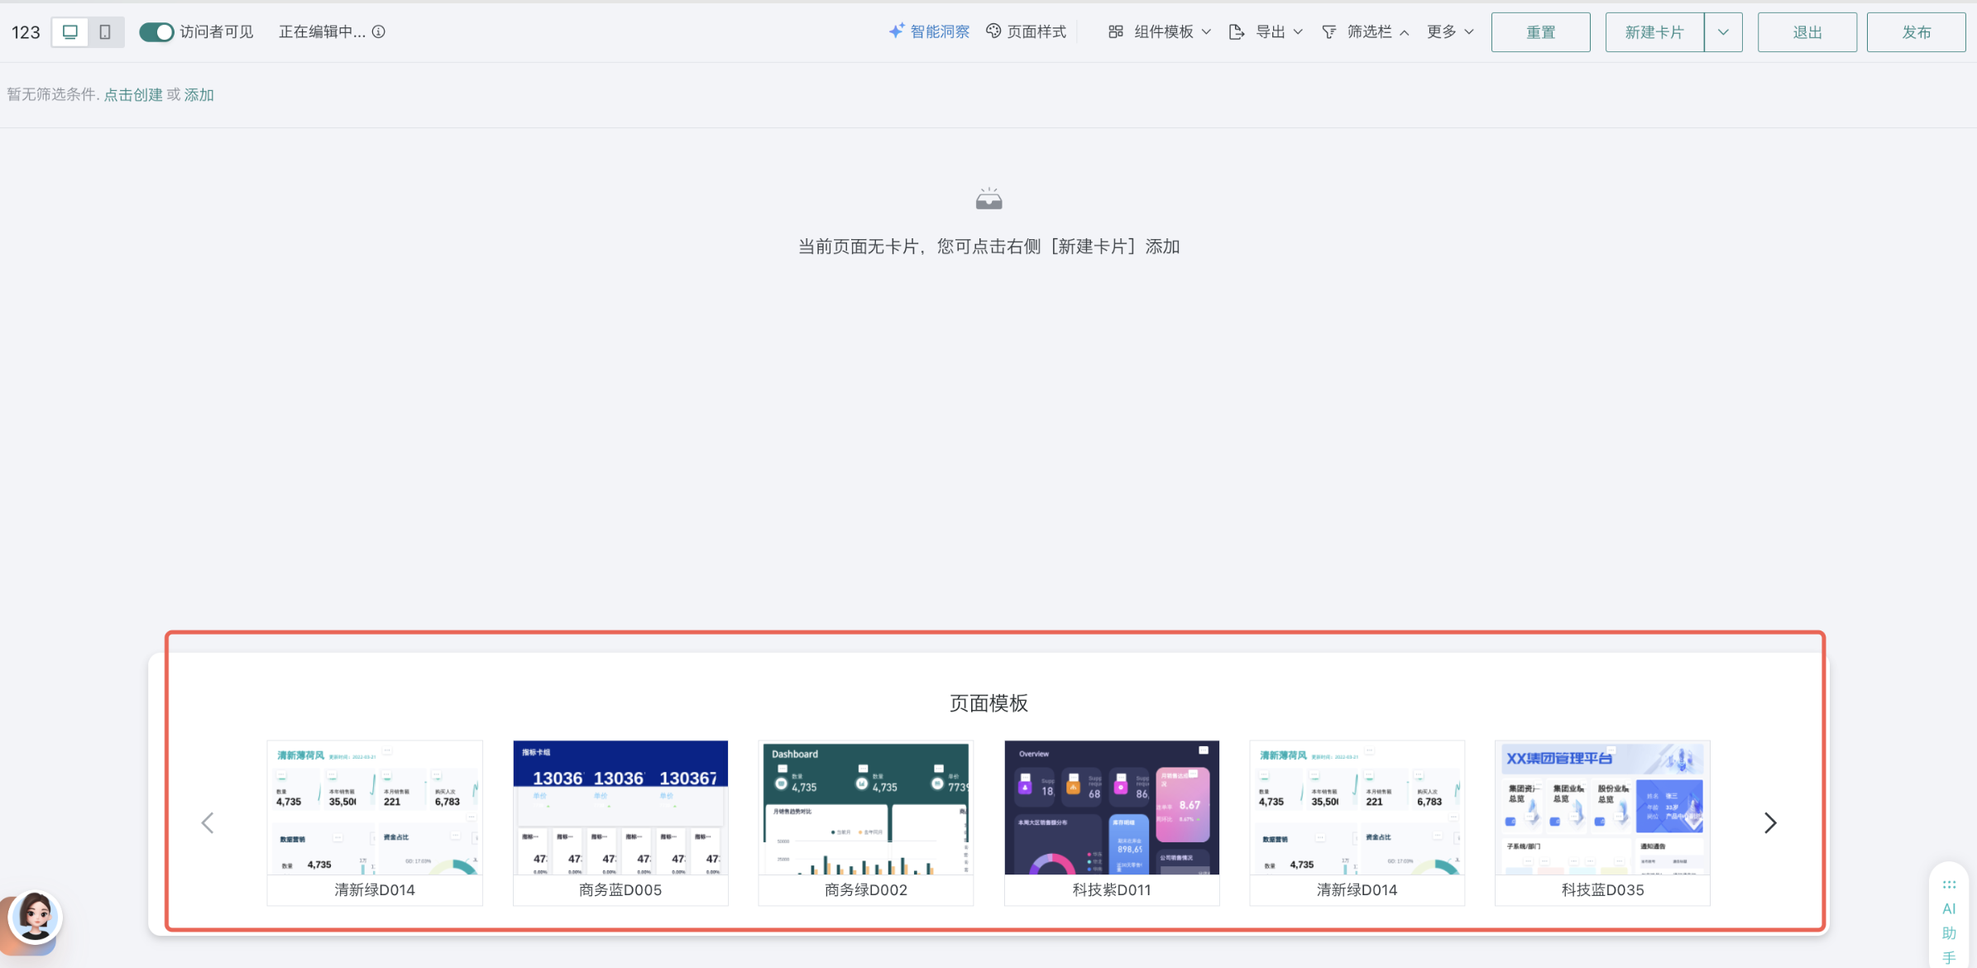The height and width of the screenshot is (968, 1977).
Task: Expand the 导出 export dropdown
Action: (1266, 31)
